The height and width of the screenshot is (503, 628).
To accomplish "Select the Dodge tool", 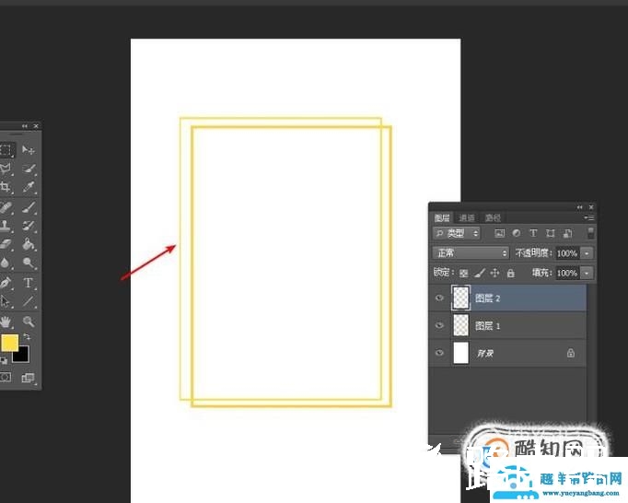I will pos(29,263).
